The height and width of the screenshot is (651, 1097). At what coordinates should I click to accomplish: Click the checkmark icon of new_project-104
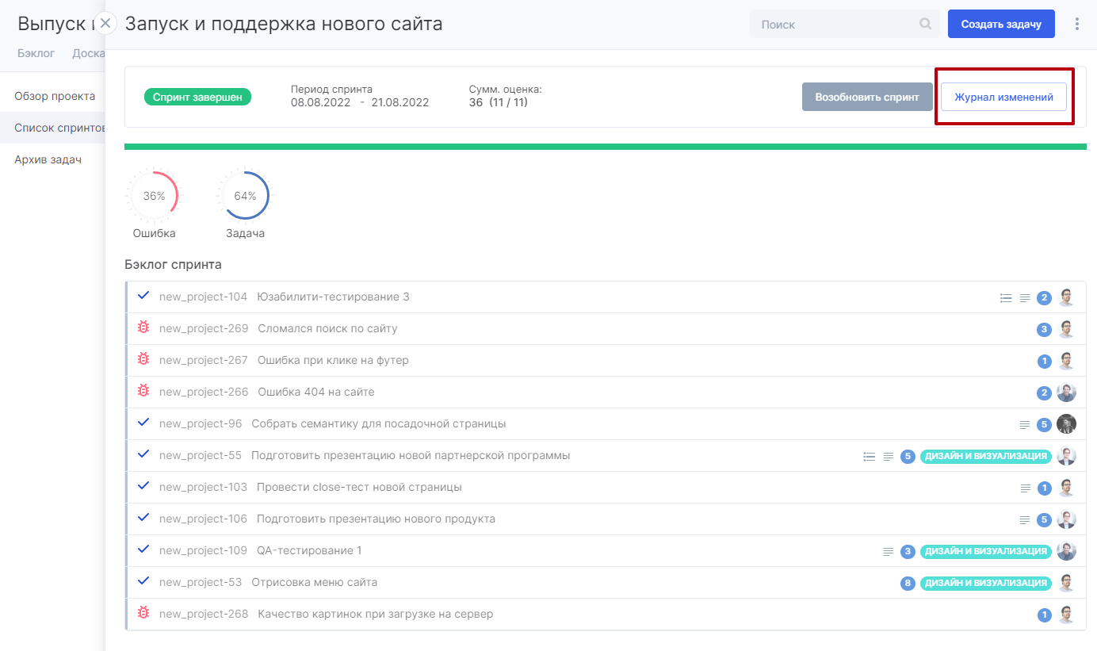(143, 296)
